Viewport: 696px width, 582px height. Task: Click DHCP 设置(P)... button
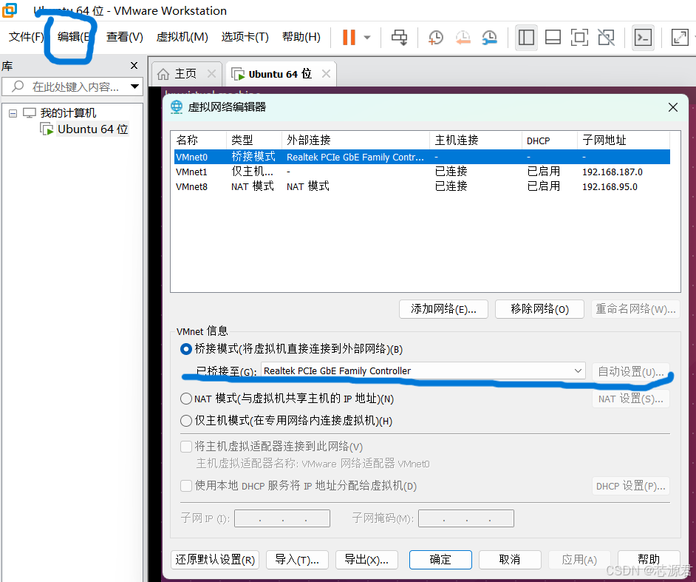[x=631, y=486]
